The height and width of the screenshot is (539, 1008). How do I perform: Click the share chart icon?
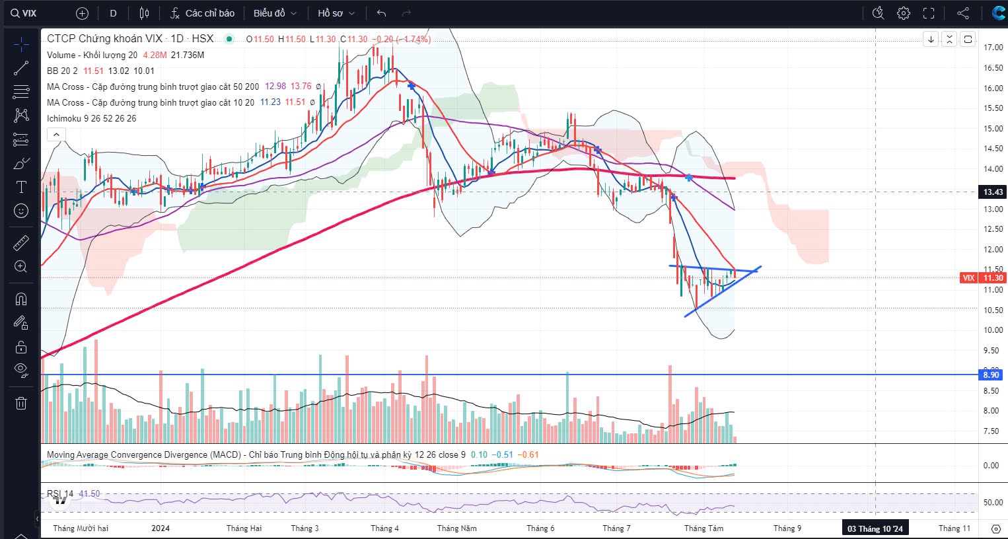point(963,13)
